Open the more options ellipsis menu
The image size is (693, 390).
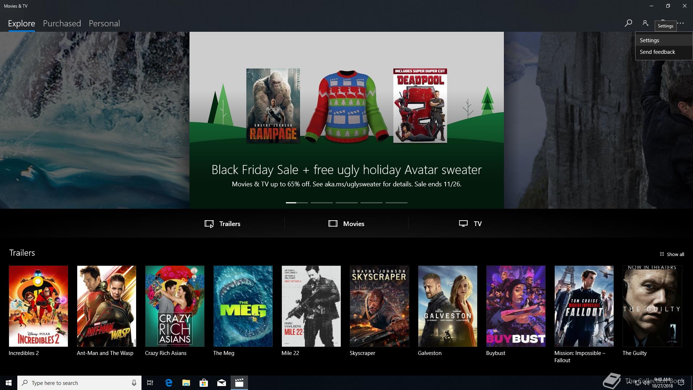click(680, 23)
